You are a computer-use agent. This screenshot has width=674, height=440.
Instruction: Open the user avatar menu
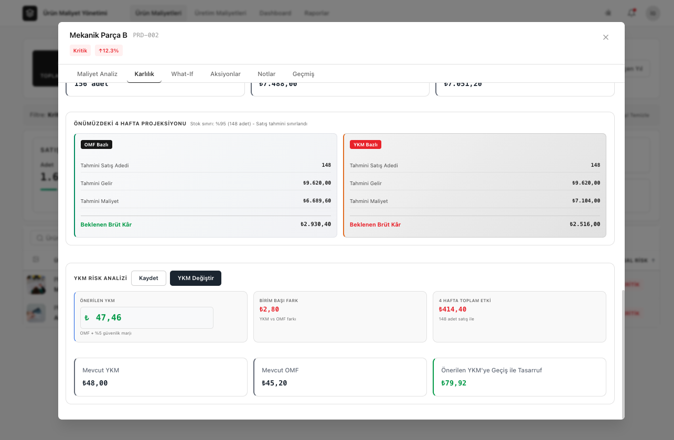point(652,13)
